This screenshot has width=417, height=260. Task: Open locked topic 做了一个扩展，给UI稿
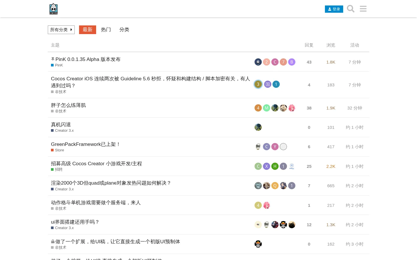pyautogui.click(x=118, y=242)
